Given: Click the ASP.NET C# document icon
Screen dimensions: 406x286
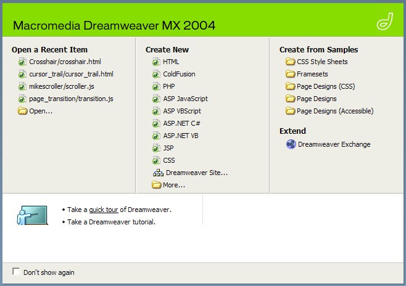Looking at the screenshot, I should 156,123.
